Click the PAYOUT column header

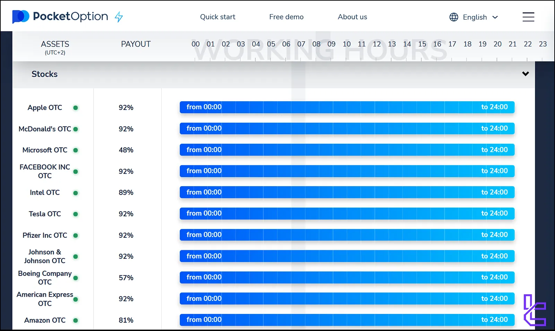pos(136,44)
